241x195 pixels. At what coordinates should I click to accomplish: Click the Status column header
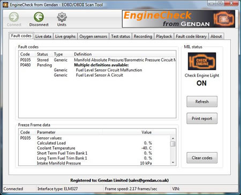pyautogui.click(x=42, y=54)
